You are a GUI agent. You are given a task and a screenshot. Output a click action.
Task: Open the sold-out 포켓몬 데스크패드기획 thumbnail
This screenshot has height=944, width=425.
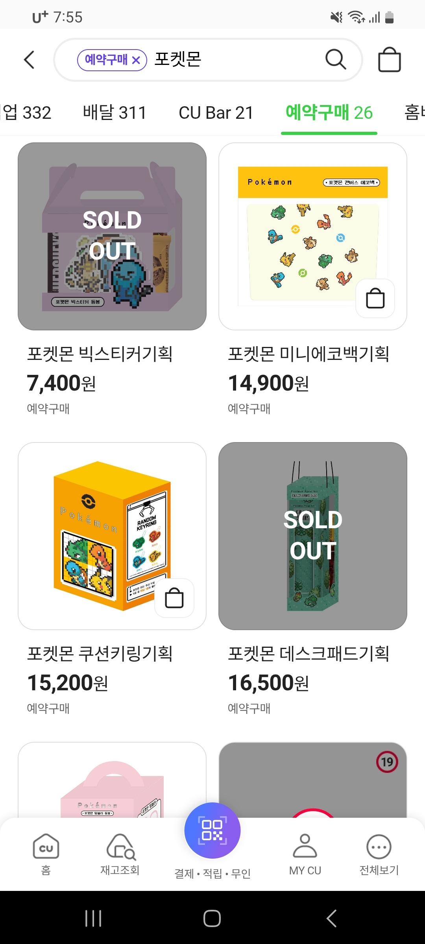tap(313, 536)
